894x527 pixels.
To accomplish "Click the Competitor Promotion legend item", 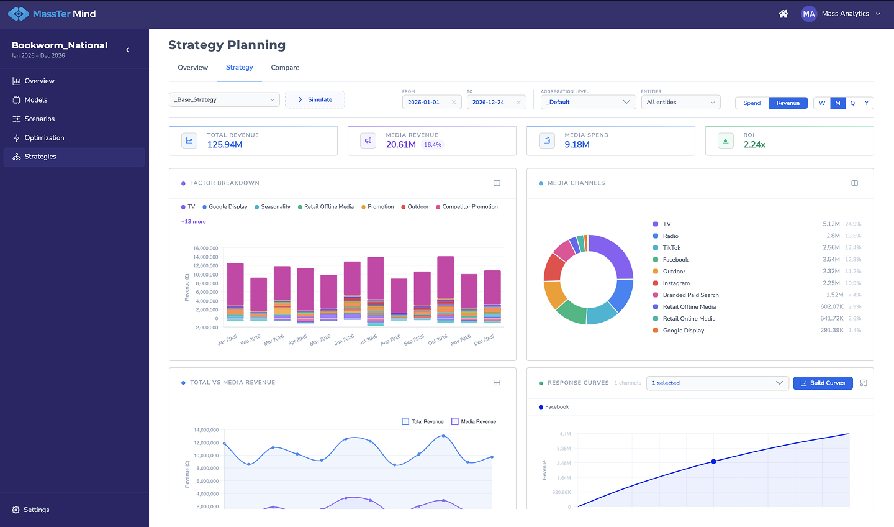I will tap(467, 207).
